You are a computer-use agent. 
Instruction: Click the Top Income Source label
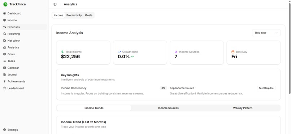click(x=182, y=88)
